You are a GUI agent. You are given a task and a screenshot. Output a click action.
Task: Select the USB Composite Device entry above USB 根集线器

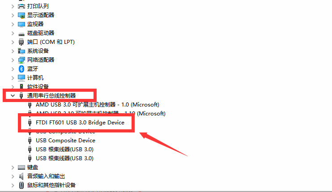tap(65, 140)
